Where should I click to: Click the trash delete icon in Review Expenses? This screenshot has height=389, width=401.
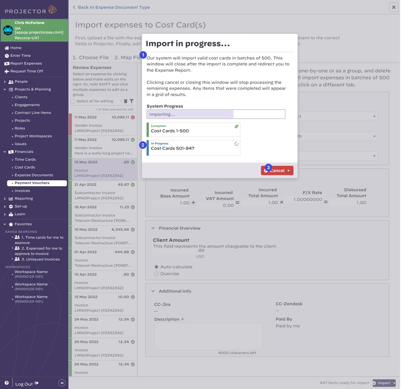point(126,101)
